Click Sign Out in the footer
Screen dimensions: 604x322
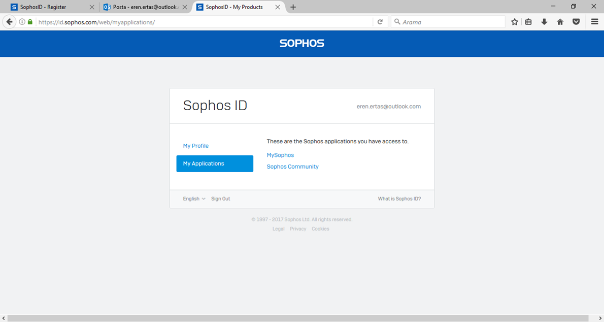pyautogui.click(x=220, y=199)
